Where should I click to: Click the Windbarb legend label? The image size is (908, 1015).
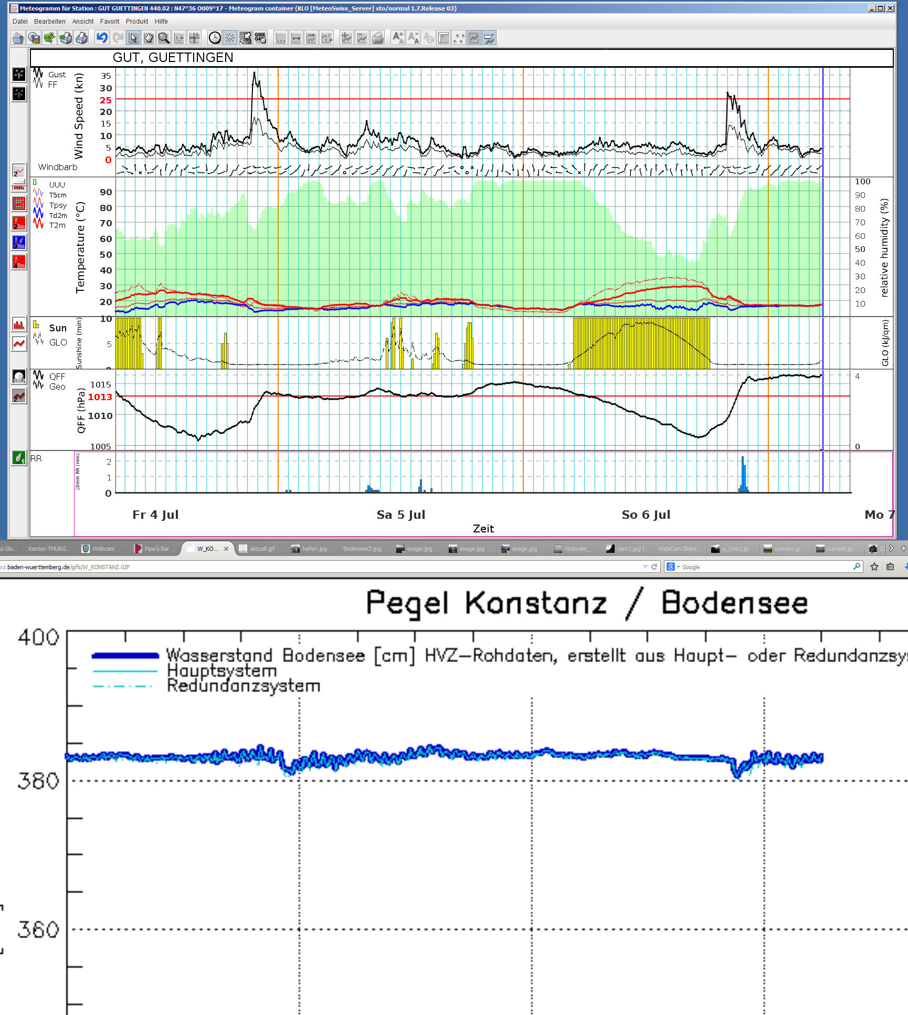pos(58,167)
